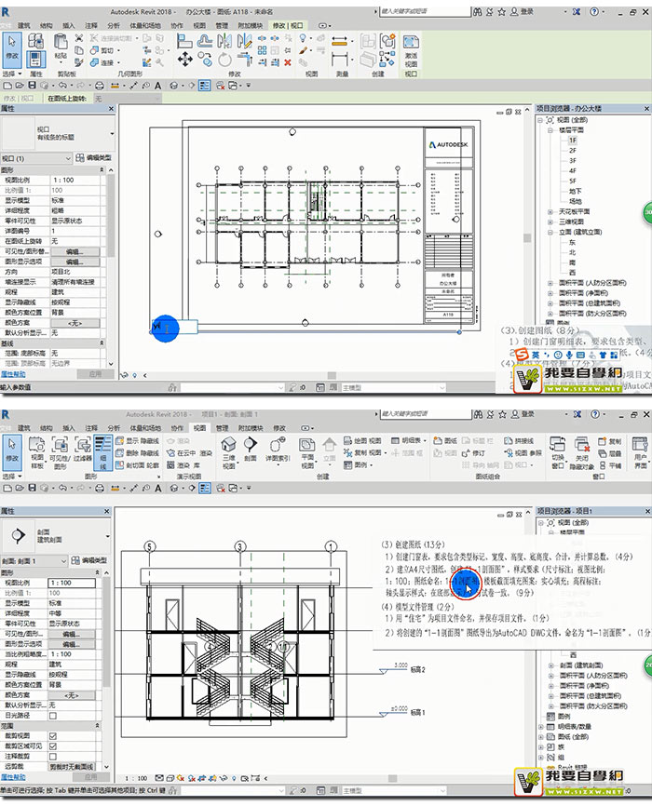Image resolution: width=652 pixels, height=806 pixels.
Task: Click the 图纸 sheet tool in bottom 图纸组合 panel
Action: pos(445,440)
